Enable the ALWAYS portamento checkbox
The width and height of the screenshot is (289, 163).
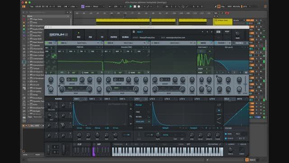pos(227,144)
